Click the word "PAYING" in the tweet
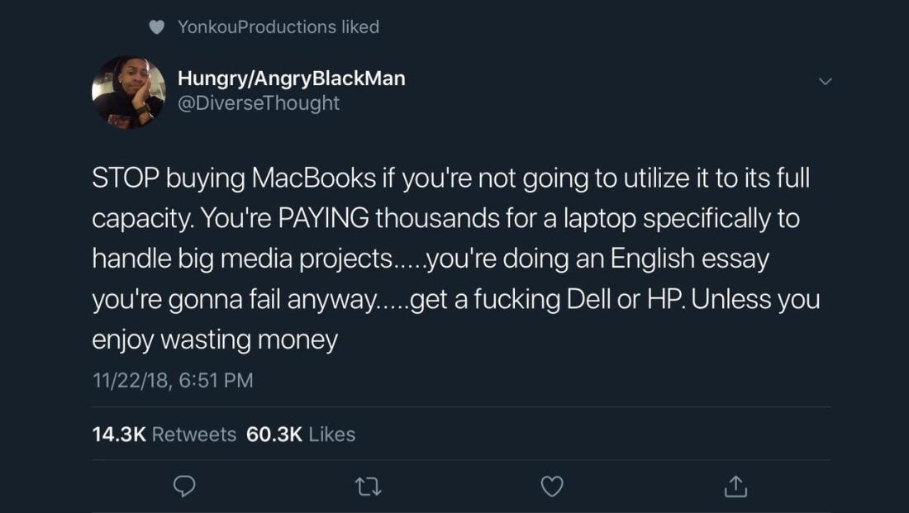This screenshot has height=513, width=909. [323, 219]
